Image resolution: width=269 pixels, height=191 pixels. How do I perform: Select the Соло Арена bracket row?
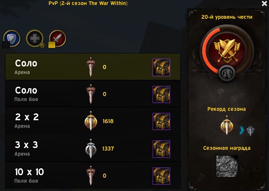(93, 66)
